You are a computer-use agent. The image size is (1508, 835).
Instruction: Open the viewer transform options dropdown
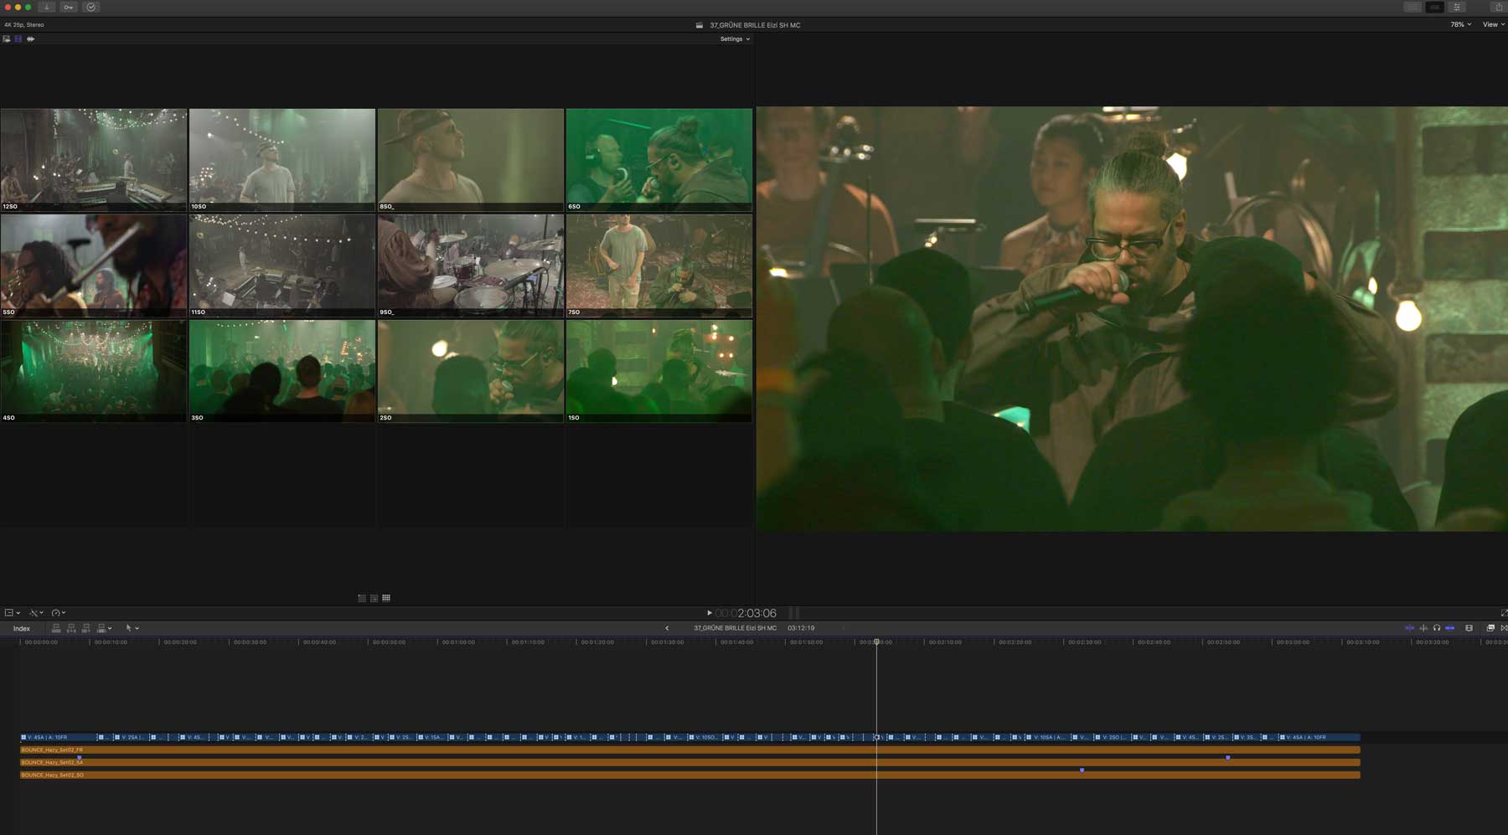point(12,613)
